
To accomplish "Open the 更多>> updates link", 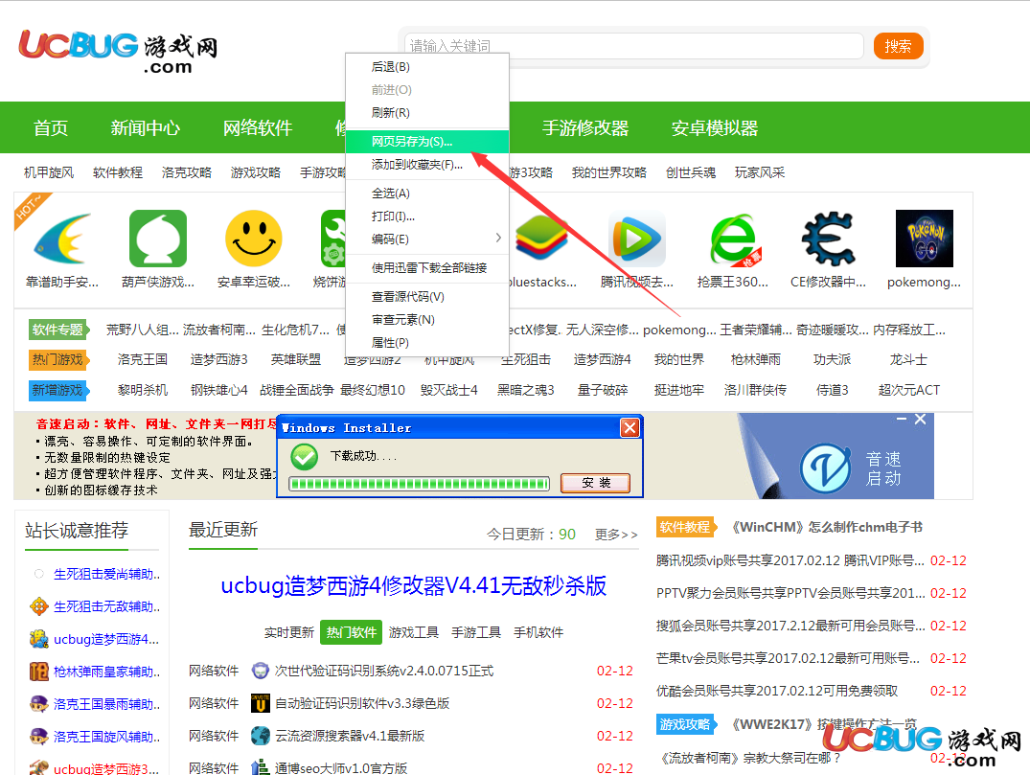I will pyautogui.click(x=616, y=535).
